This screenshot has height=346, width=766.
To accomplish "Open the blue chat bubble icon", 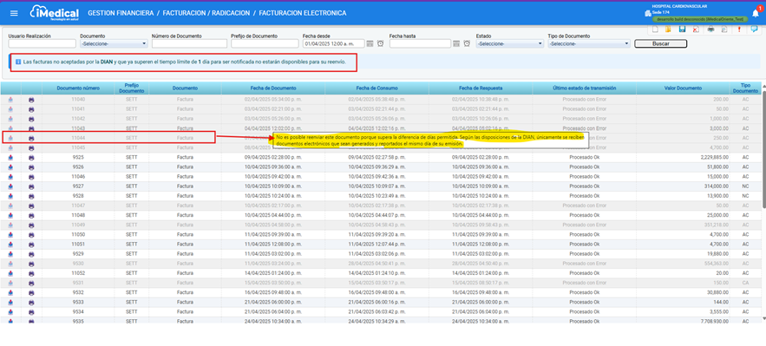I will pyautogui.click(x=754, y=29).
